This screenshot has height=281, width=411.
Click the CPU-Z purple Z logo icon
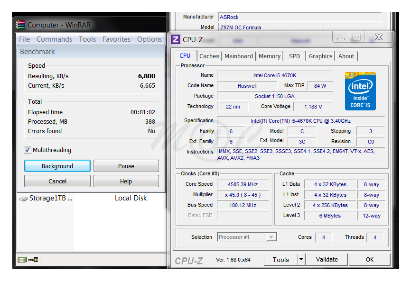click(176, 39)
